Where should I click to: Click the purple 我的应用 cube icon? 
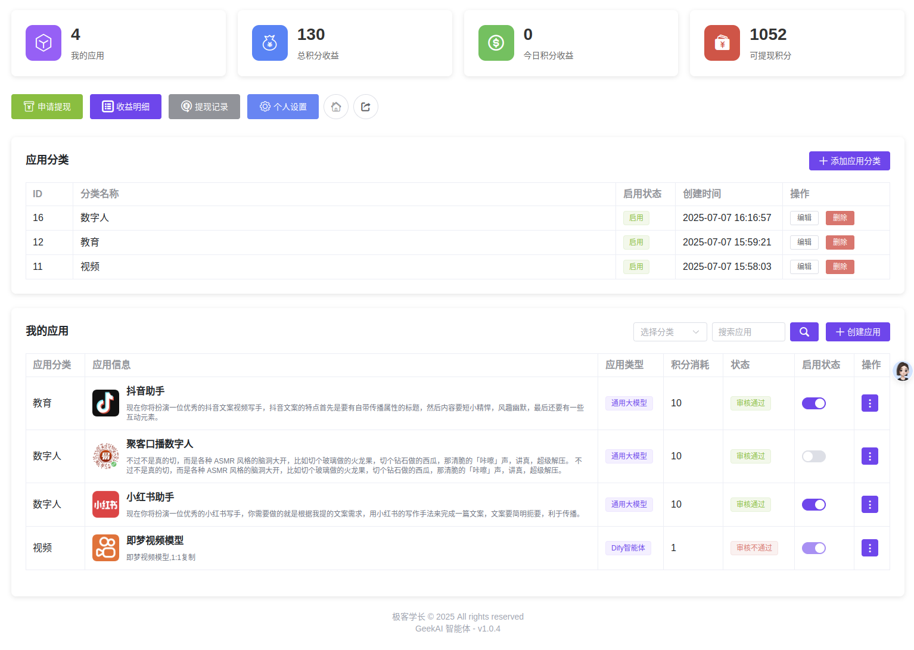coord(43,43)
